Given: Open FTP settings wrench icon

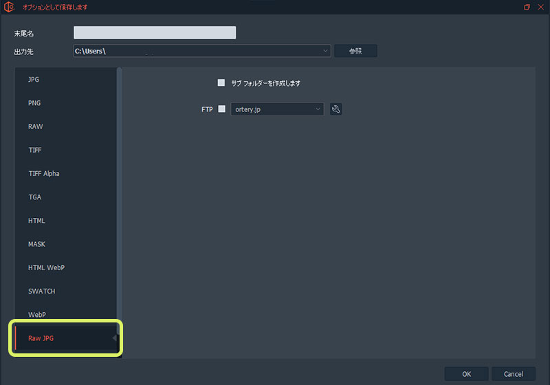Looking at the screenshot, I should [335, 109].
